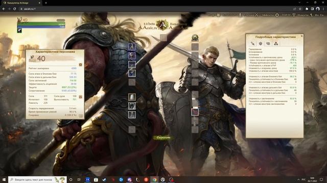Click the trophy cup icon in top navigation
327x183 pixels.
click(x=294, y=15)
